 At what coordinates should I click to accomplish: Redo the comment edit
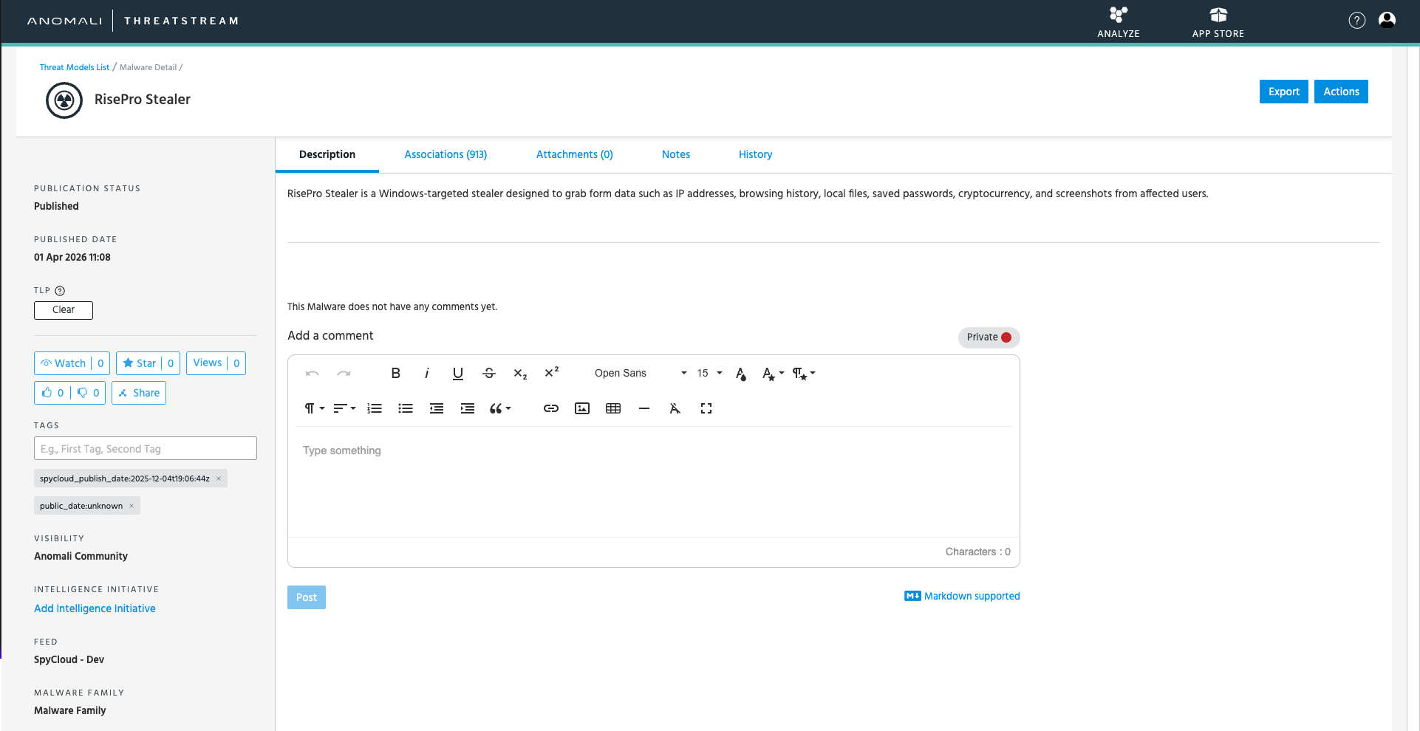coord(344,374)
